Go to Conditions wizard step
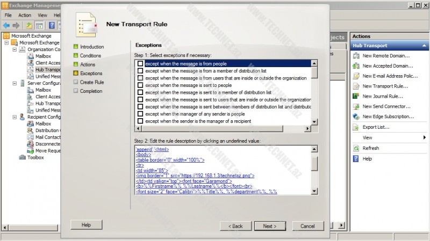 point(90,56)
